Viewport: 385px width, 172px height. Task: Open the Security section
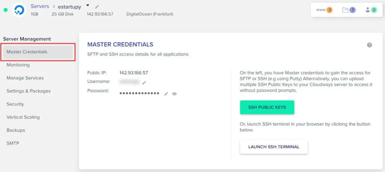(15, 104)
